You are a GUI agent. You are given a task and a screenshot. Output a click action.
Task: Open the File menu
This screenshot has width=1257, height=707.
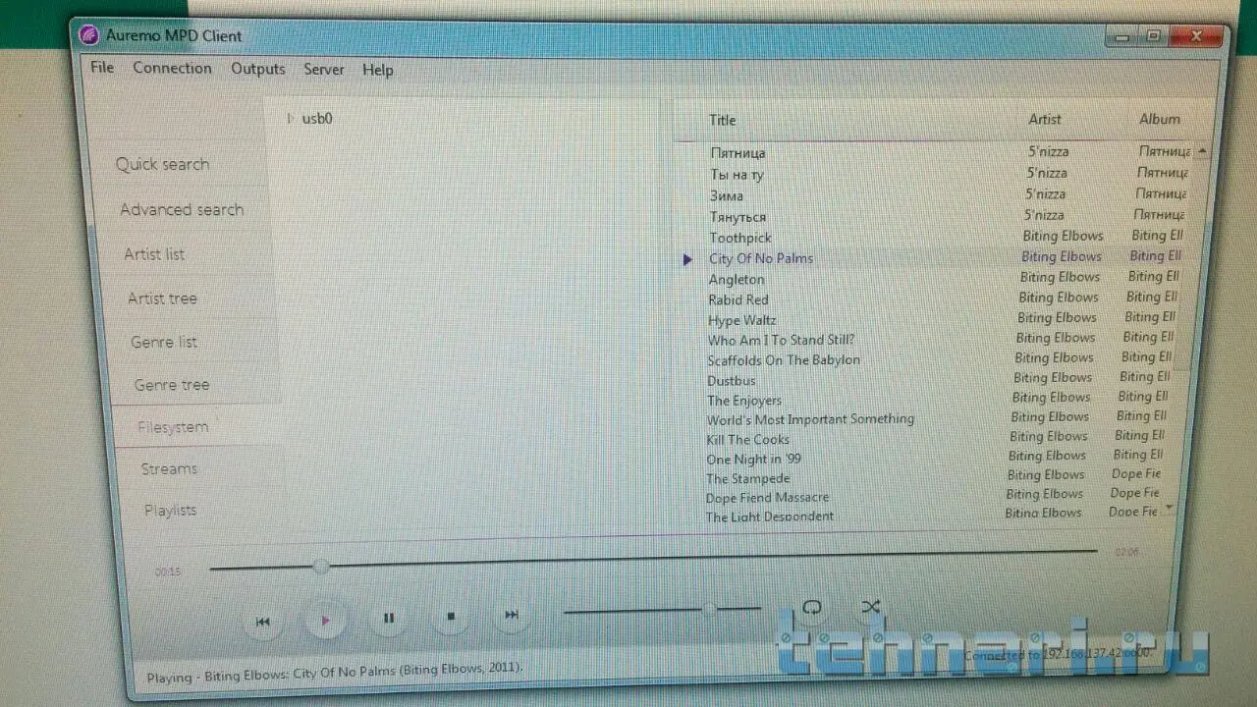click(102, 68)
